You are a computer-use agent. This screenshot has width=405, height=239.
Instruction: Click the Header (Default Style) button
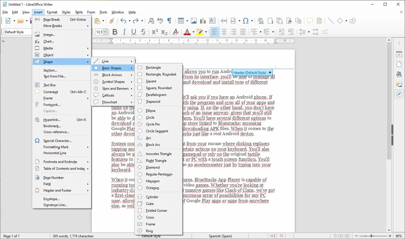[250, 73]
